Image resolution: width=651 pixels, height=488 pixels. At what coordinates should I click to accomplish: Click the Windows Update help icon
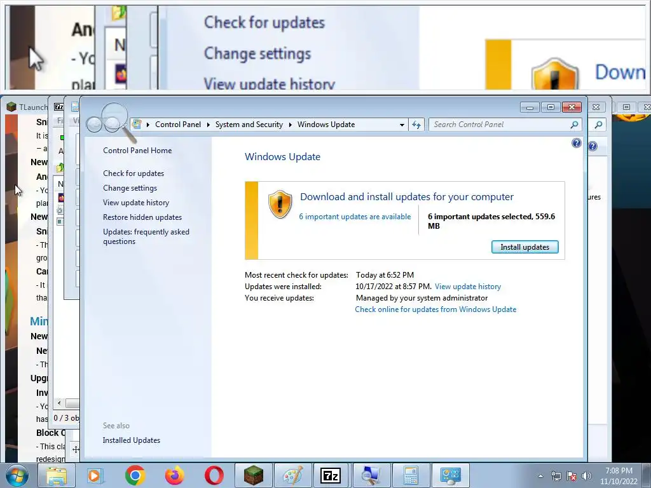point(576,143)
